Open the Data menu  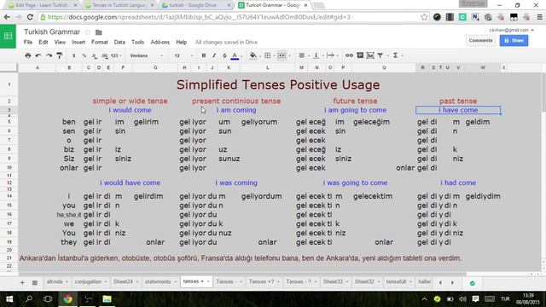pos(119,42)
